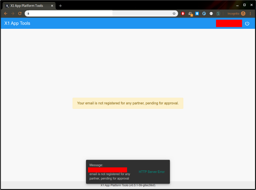
Task: Open the Incognito profile avatar
Action: point(243,13)
